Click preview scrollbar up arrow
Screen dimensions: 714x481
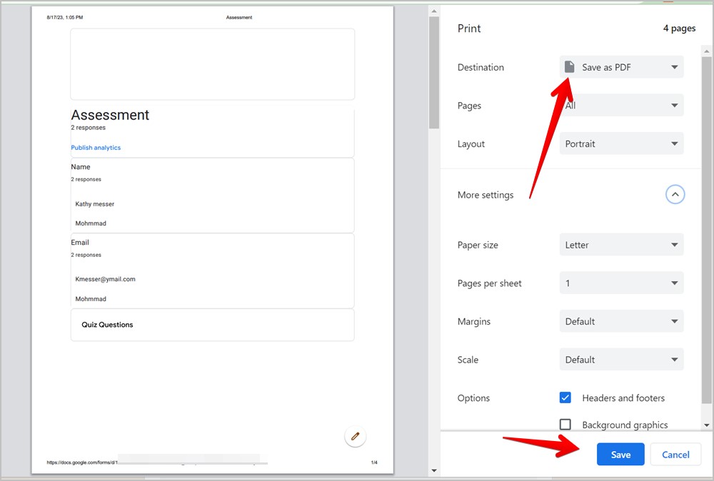pos(434,11)
